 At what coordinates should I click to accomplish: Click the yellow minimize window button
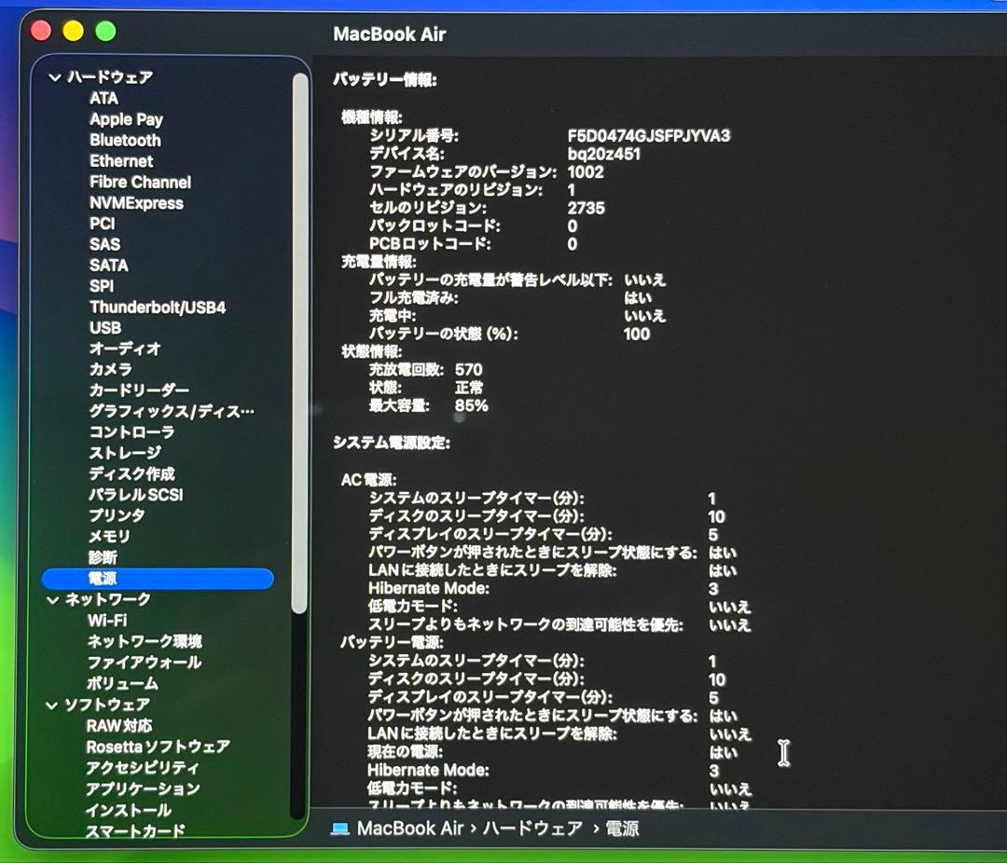click(73, 31)
